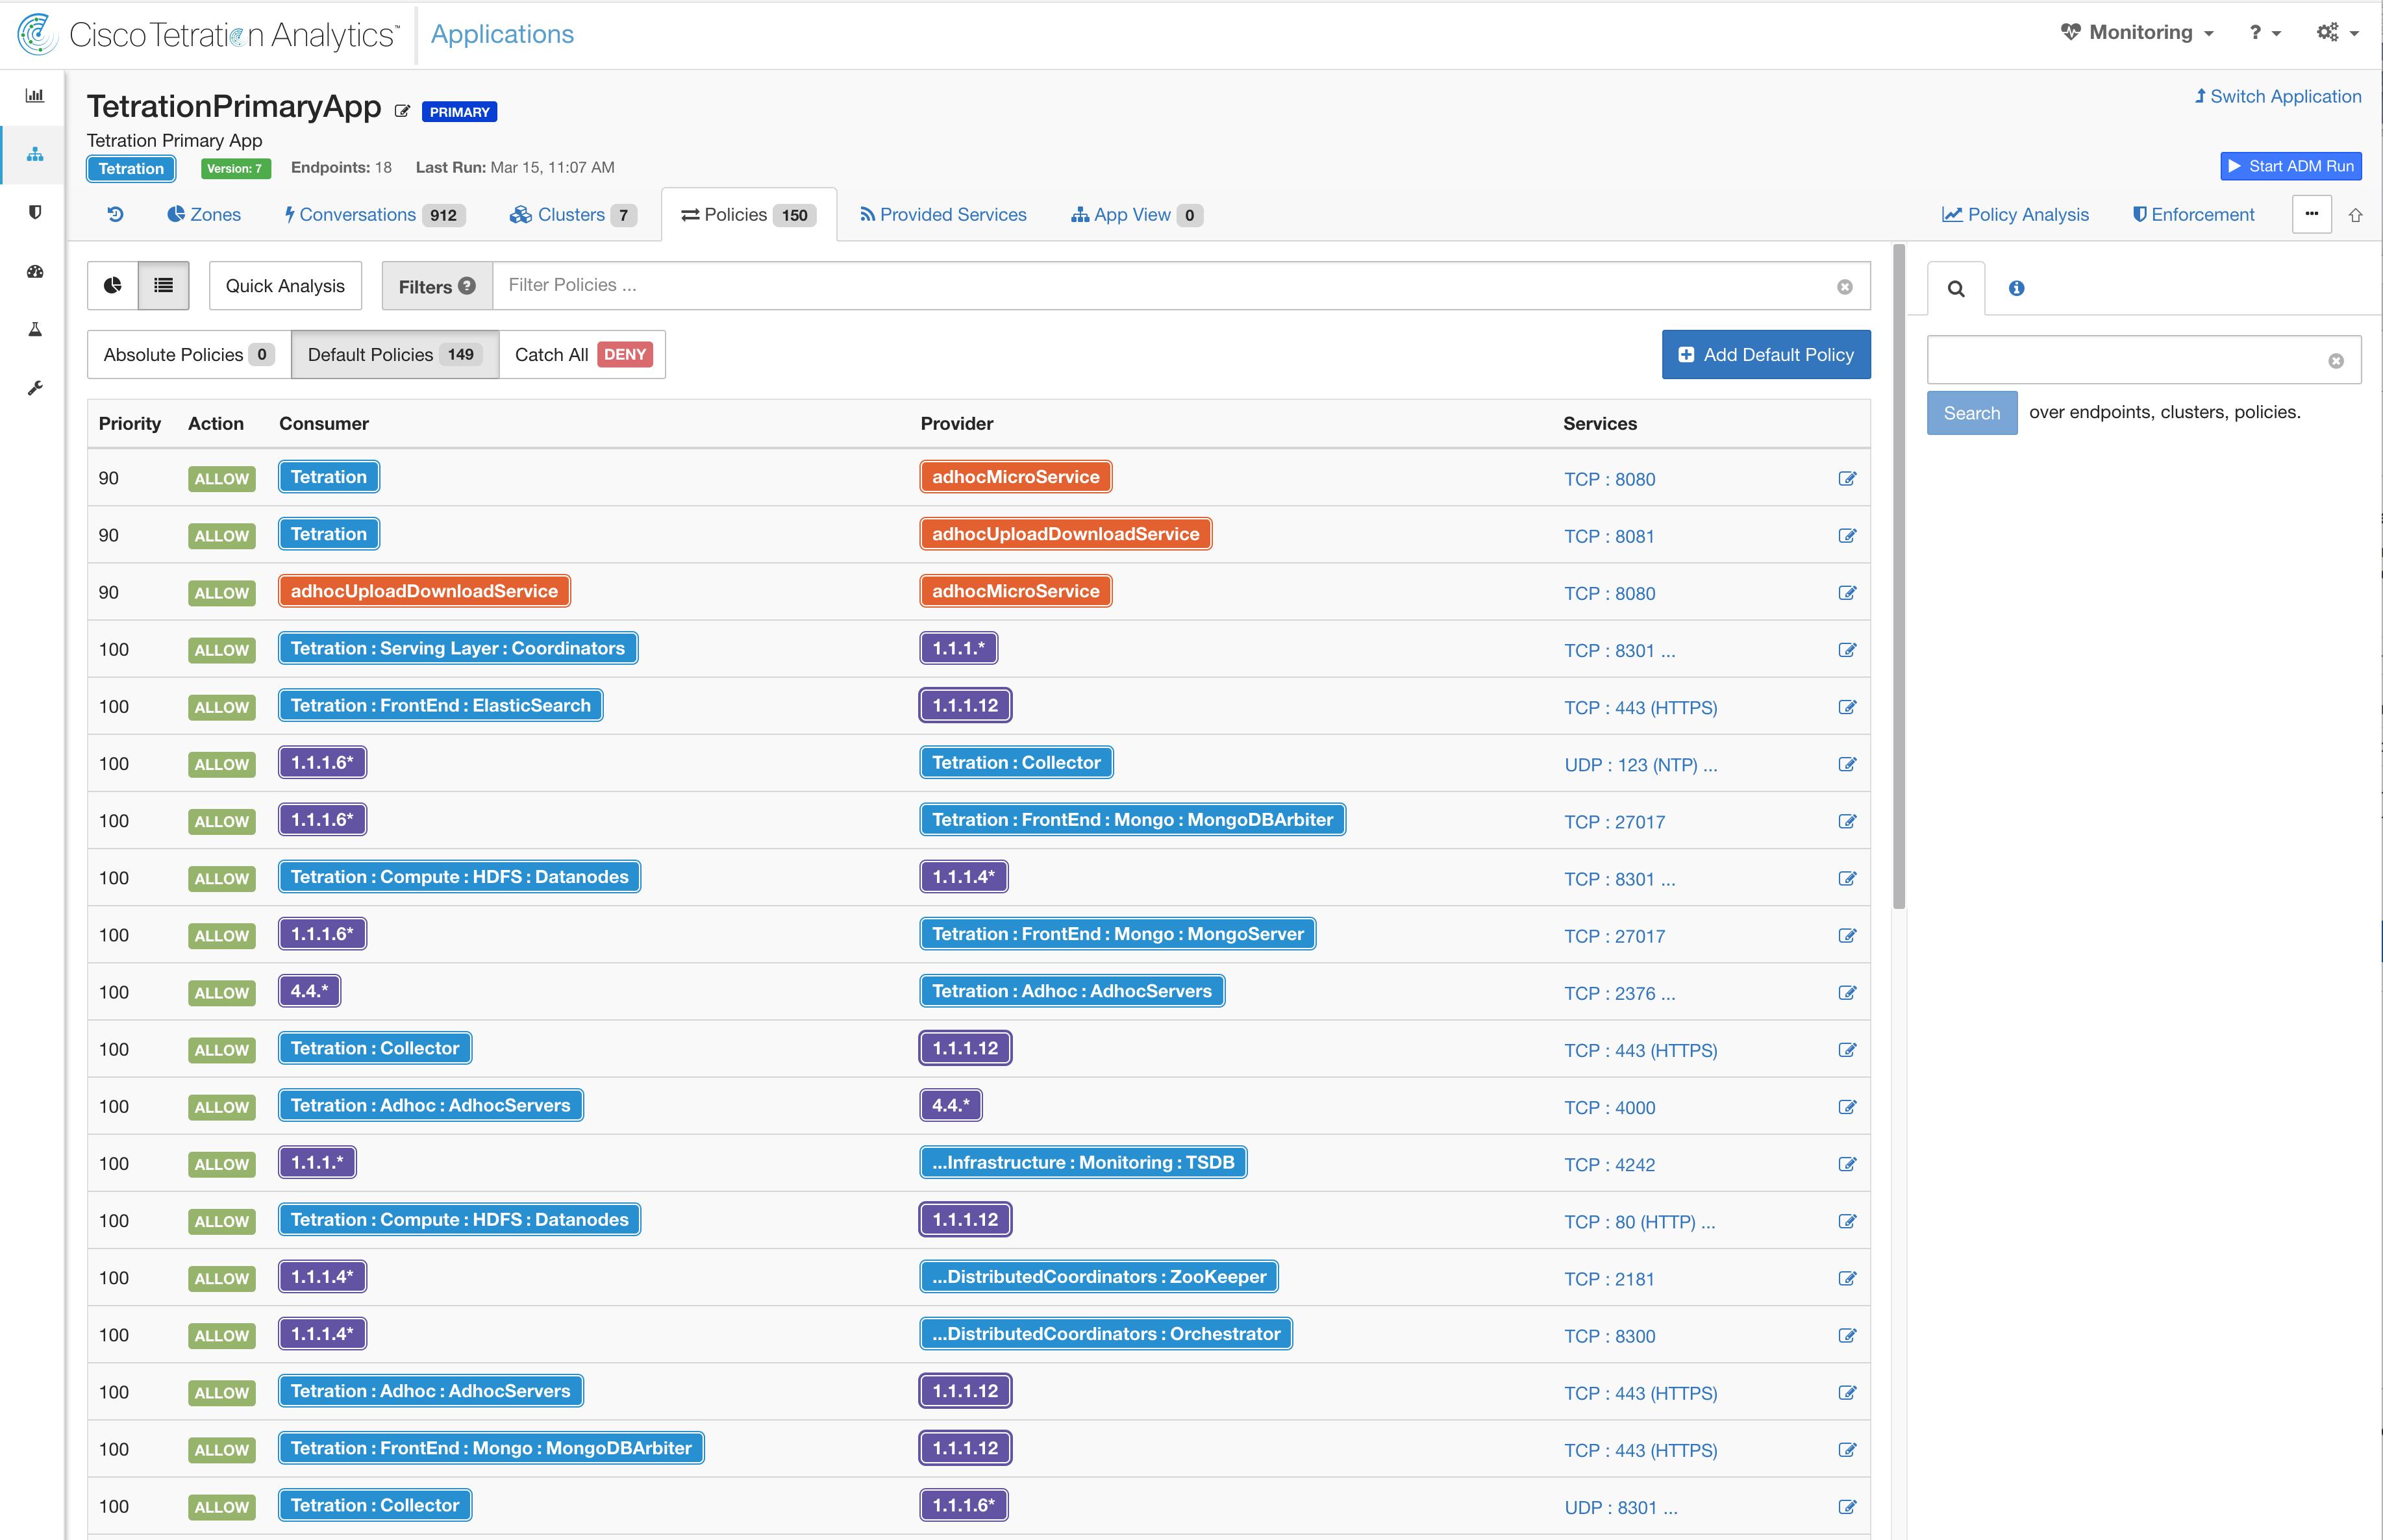
Task: Edit the first TCP : 8080 policy row
Action: [1846, 479]
